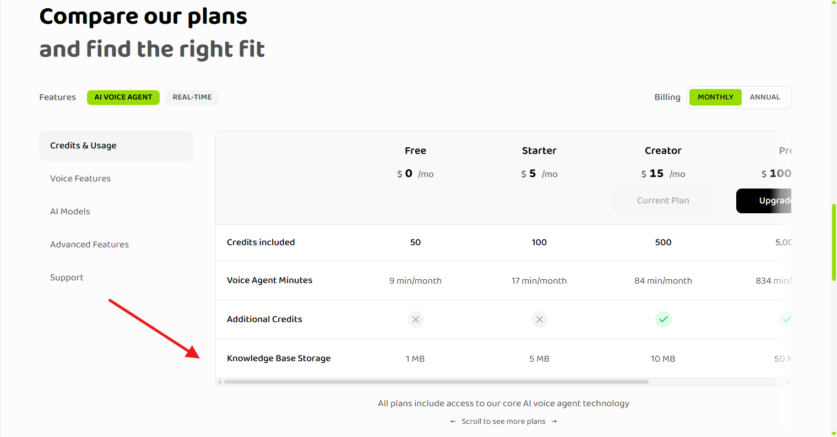Select the AI Models category
This screenshot has width=837, height=437.
tap(70, 211)
